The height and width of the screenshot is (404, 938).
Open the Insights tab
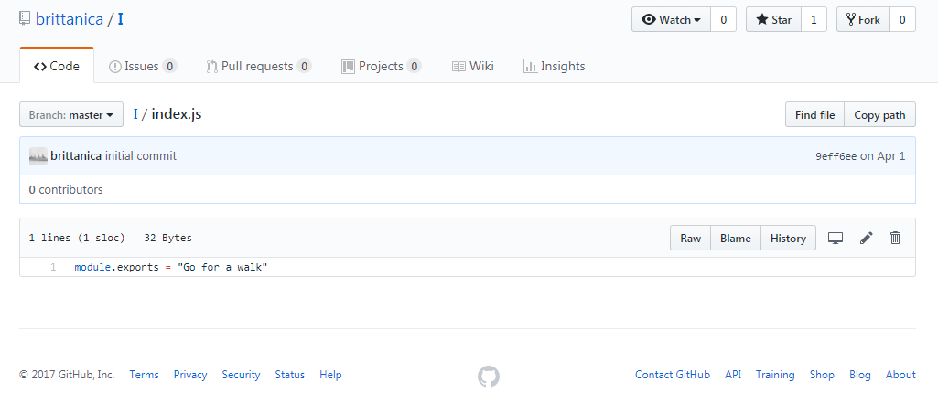554,67
